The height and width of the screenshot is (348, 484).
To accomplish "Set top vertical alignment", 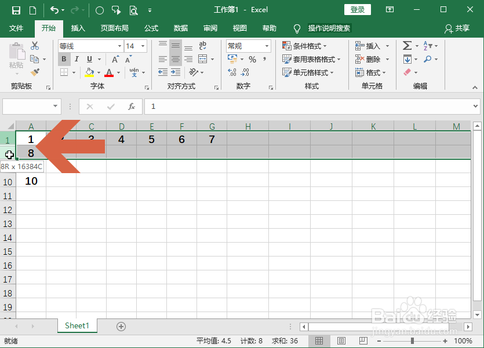I will (x=163, y=44).
